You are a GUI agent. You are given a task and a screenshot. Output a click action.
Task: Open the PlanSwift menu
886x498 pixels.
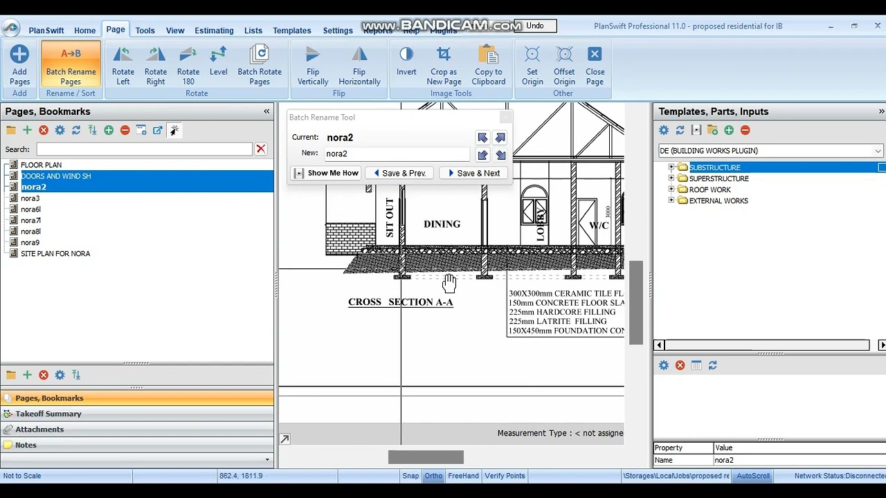click(x=46, y=30)
